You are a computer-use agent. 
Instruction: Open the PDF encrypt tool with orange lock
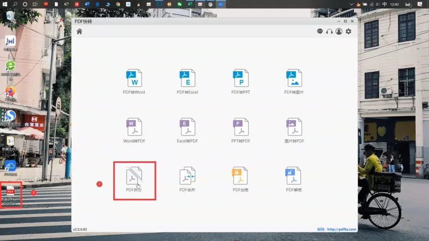240,179
